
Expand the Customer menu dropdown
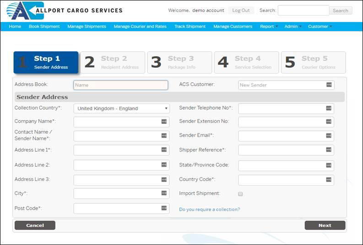click(x=320, y=27)
